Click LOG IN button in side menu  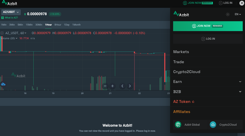(x=208, y=39)
